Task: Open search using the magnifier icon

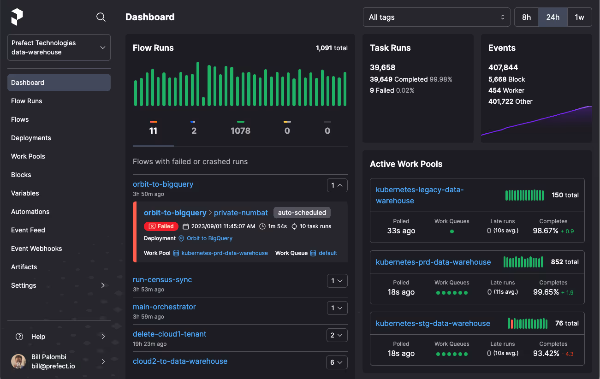Action: point(101,17)
